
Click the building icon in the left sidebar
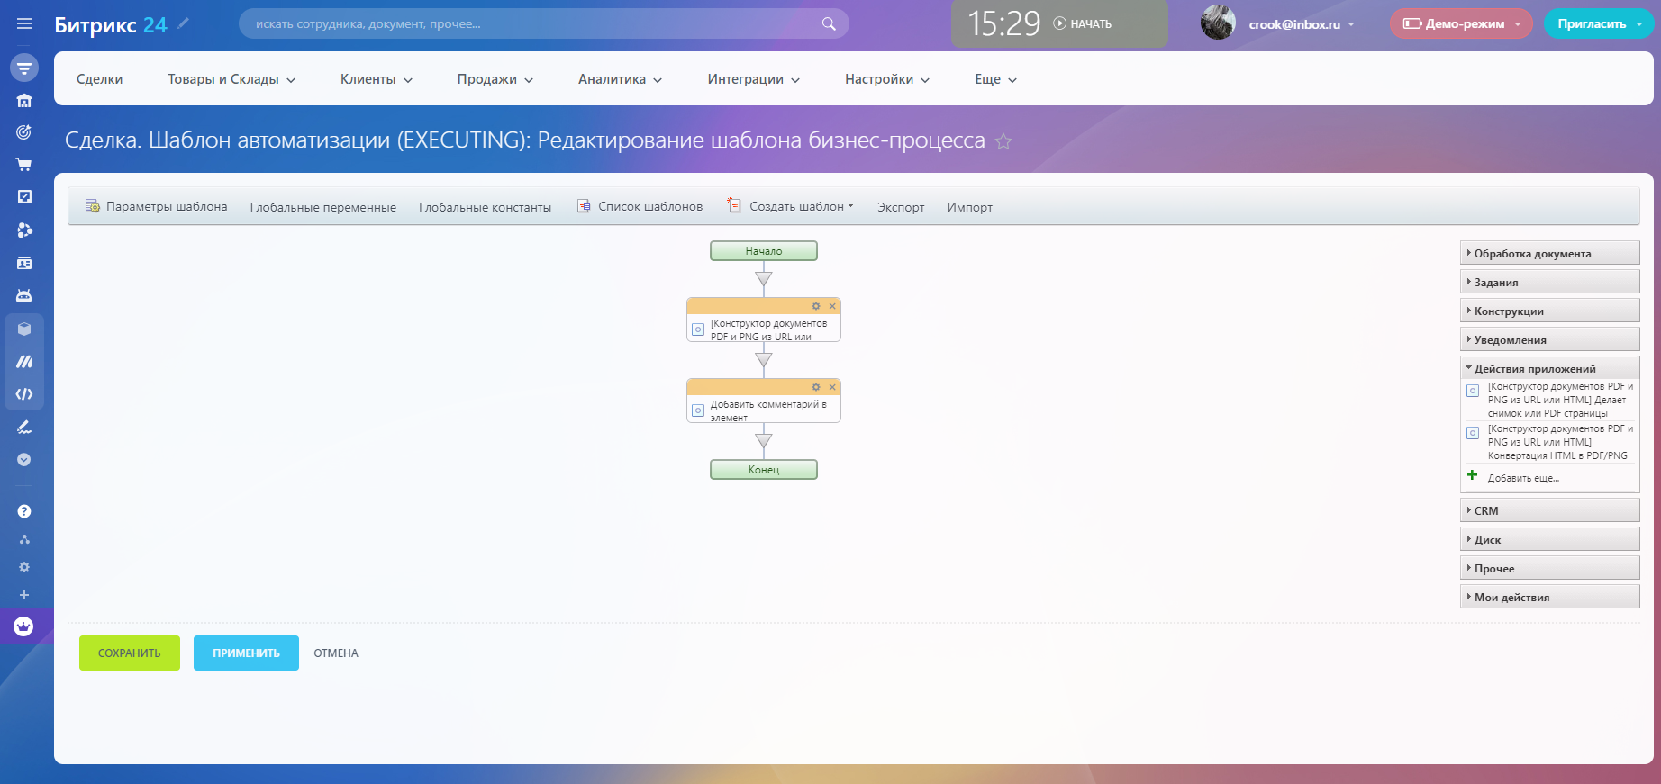(24, 100)
